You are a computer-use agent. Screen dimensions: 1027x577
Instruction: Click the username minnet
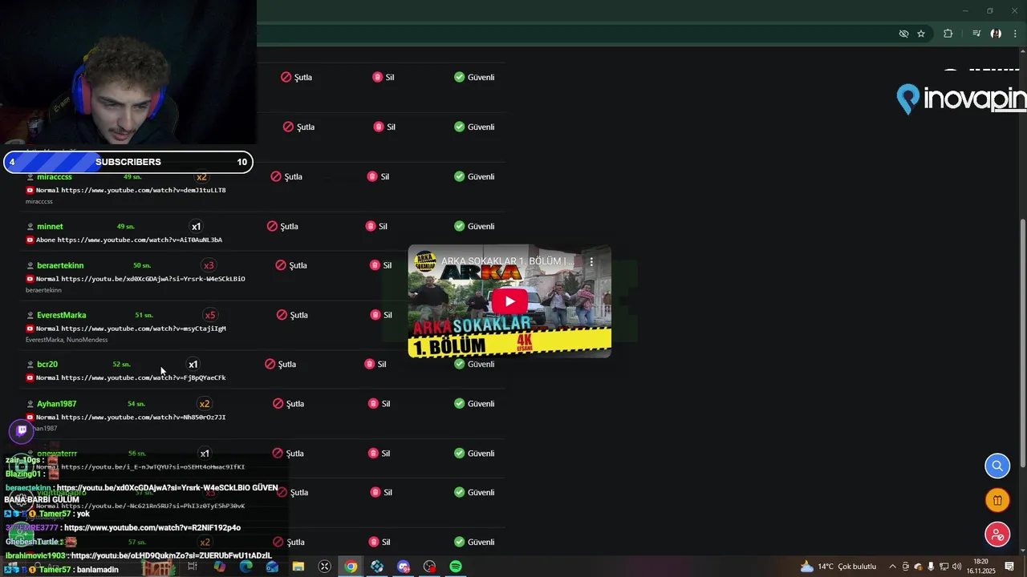pyautogui.click(x=50, y=227)
